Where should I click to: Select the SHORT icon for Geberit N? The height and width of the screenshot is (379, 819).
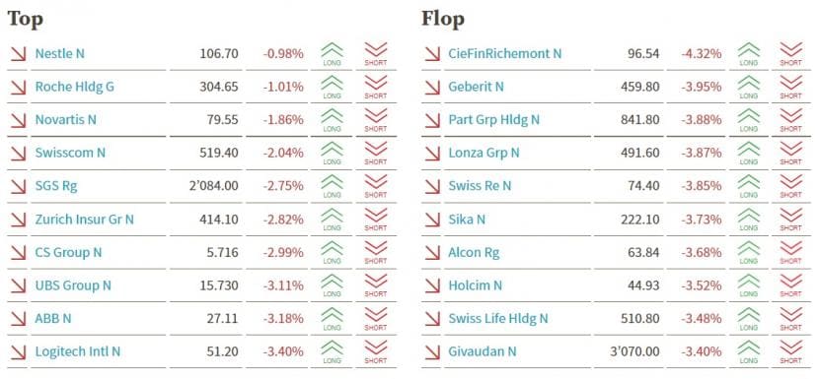point(790,87)
